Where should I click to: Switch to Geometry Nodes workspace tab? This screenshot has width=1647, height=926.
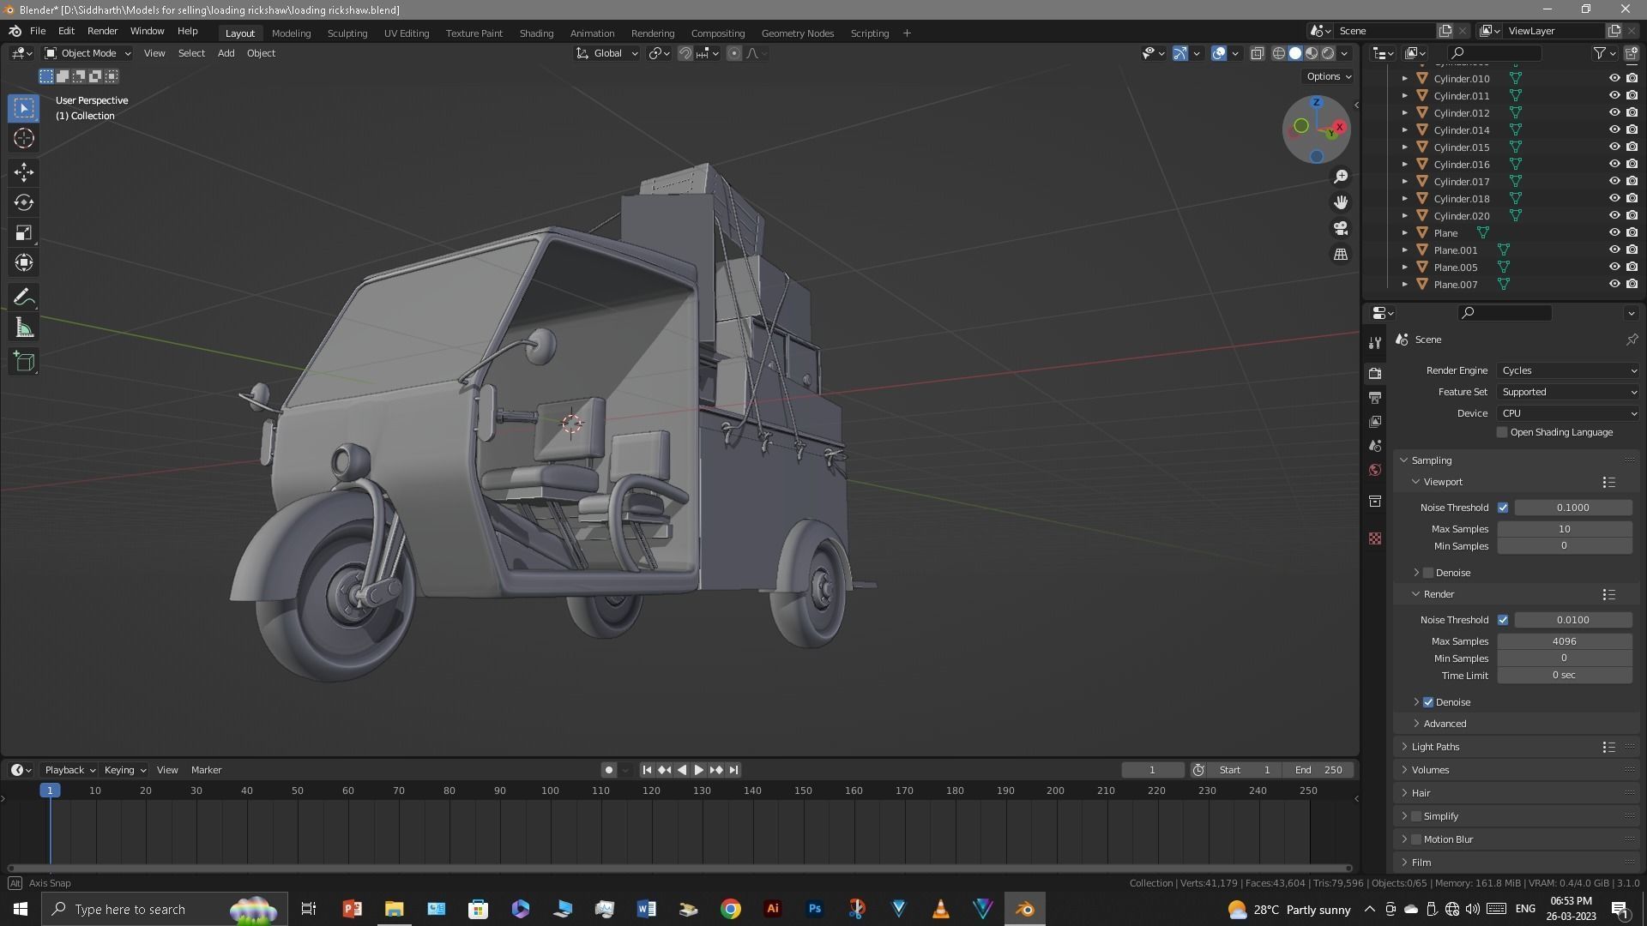(797, 33)
